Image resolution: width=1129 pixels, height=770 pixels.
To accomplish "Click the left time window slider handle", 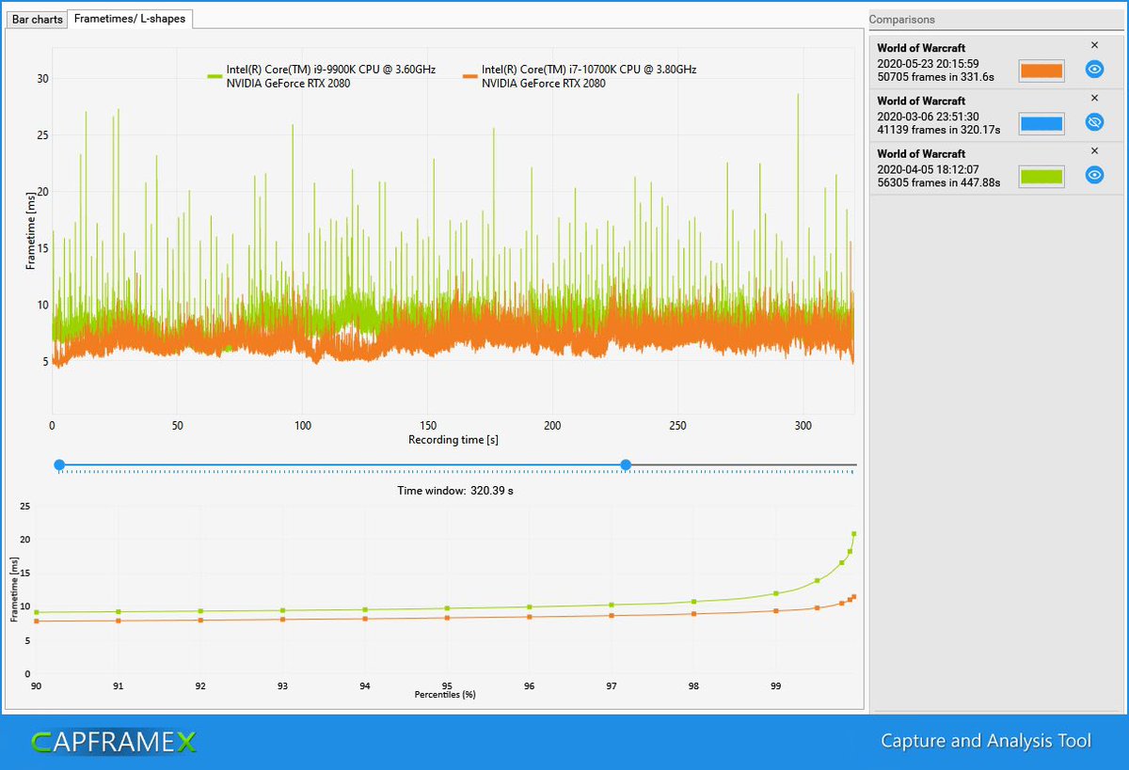I will (x=59, y=464).
